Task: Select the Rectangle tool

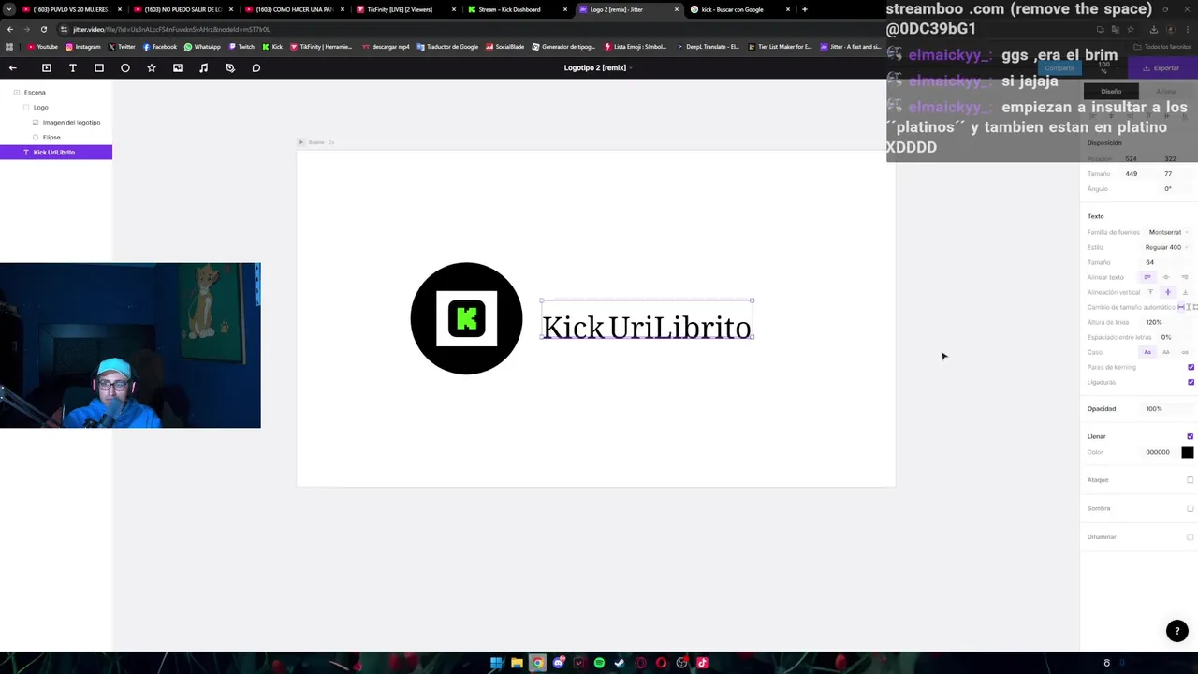Action: point(99,67)
